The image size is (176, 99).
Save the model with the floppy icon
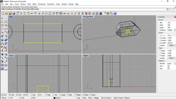point(10,13)
